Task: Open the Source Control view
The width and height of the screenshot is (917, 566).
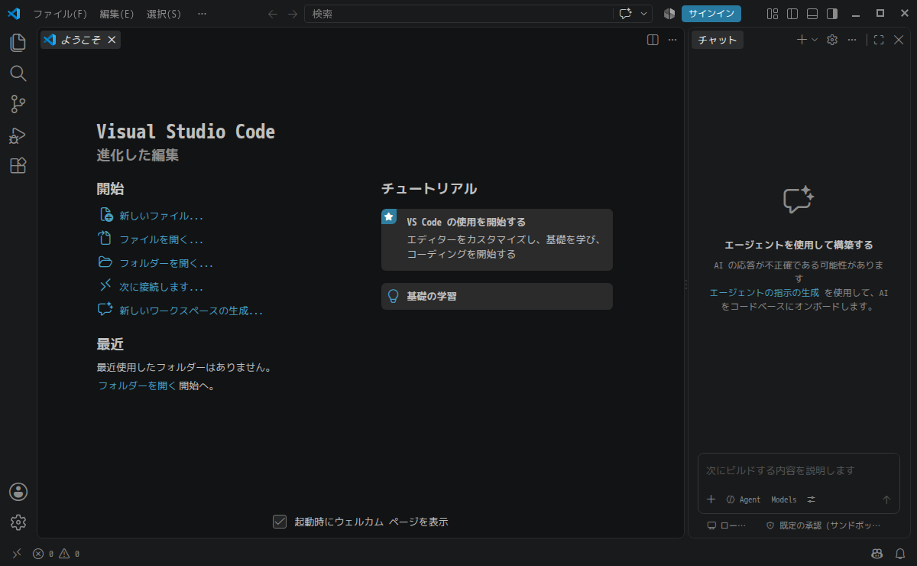Action: (x=18, y=104)
